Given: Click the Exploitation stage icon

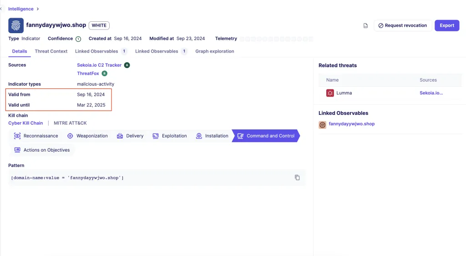Looking at the screenshot, I should 156,136.
